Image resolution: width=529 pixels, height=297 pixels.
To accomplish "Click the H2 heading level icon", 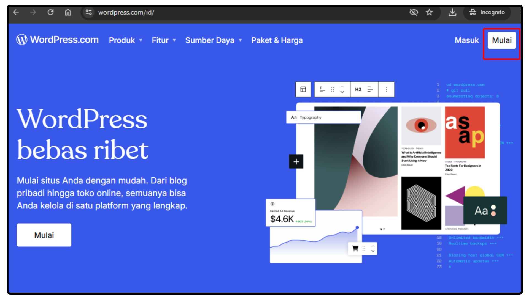I will click(x=358, y=89).
